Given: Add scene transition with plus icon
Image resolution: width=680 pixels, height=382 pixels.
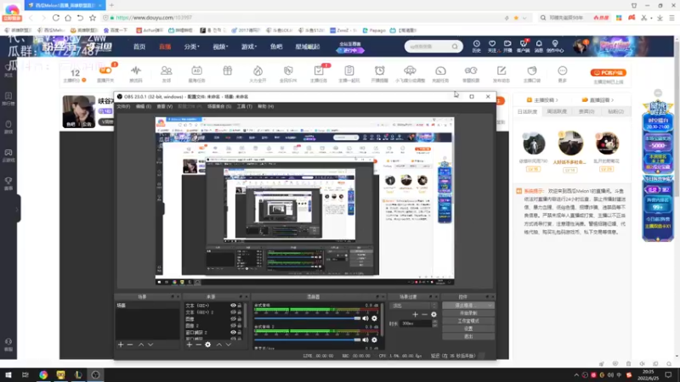Looking at the screenshot, I should (x=415, y=314).
